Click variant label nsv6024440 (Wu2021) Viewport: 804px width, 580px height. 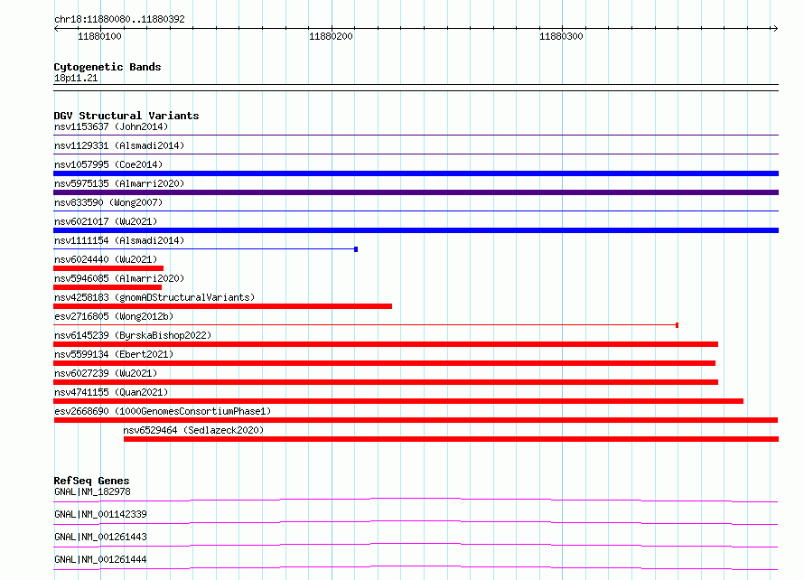point(106,259)
